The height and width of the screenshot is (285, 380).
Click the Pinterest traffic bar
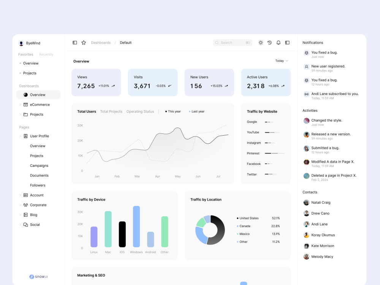(275, 154)
